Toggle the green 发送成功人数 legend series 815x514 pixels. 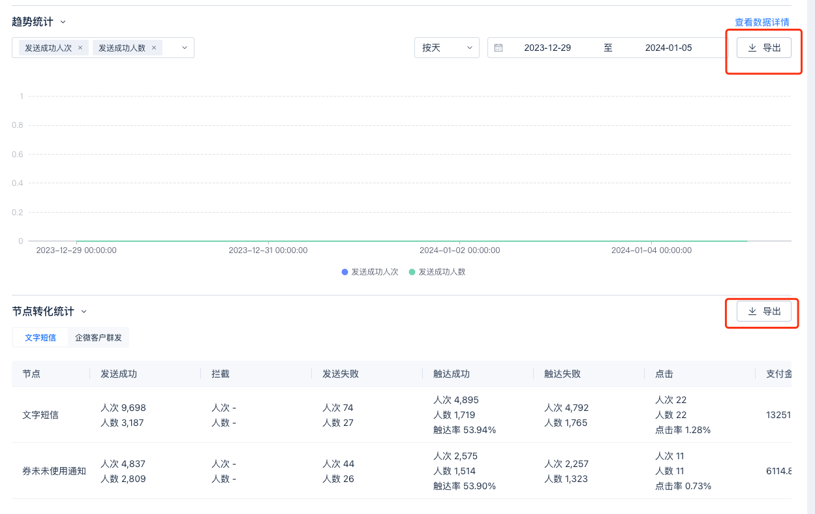(x=437, y=272)
